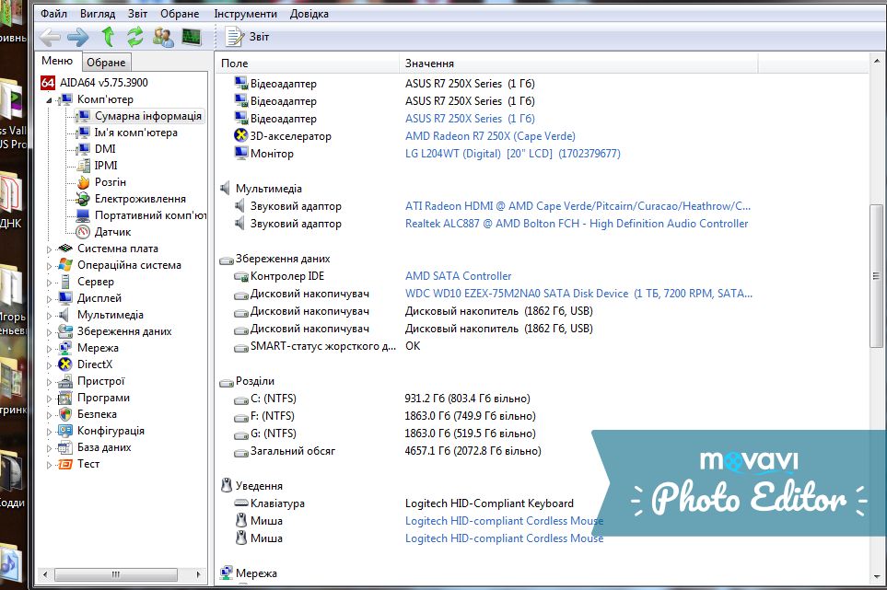Viewport: 887px width, 590px height.
Task: Open WDC WD10 EZEX disk device link
Action: coord(578,294)
